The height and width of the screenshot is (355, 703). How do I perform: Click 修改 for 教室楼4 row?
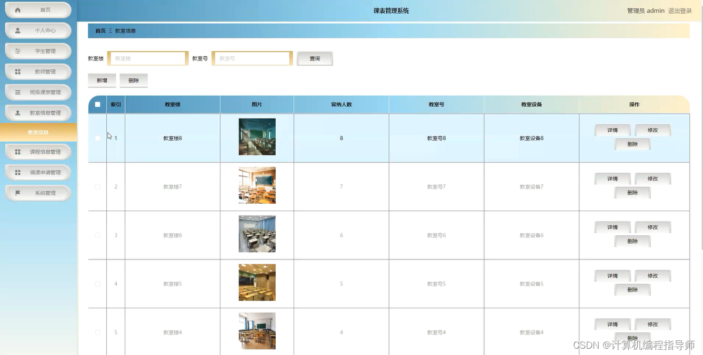coord(653,325)
